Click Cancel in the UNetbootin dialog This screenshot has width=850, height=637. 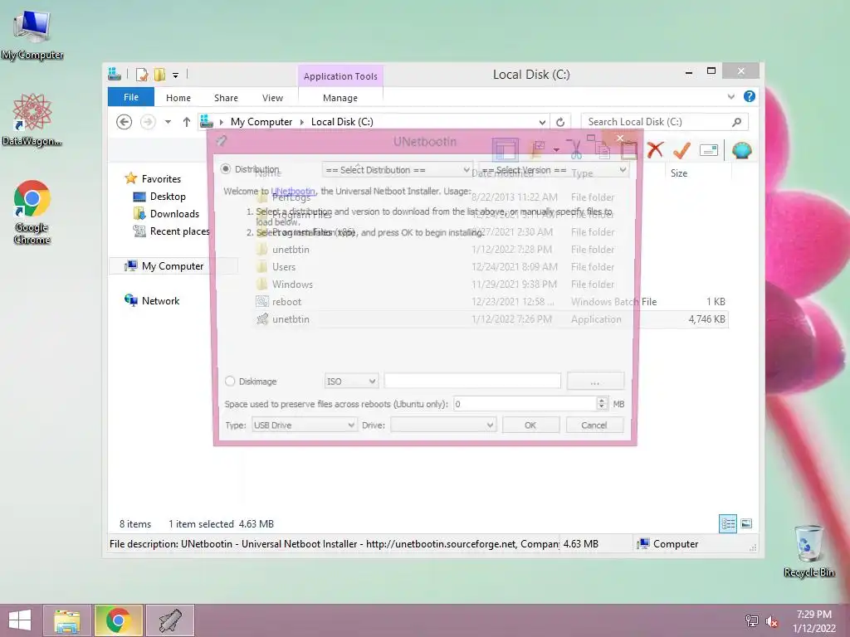(x=594, y=425)
